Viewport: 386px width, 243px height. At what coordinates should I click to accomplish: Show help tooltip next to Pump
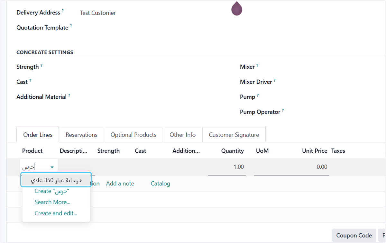[258, 95]
